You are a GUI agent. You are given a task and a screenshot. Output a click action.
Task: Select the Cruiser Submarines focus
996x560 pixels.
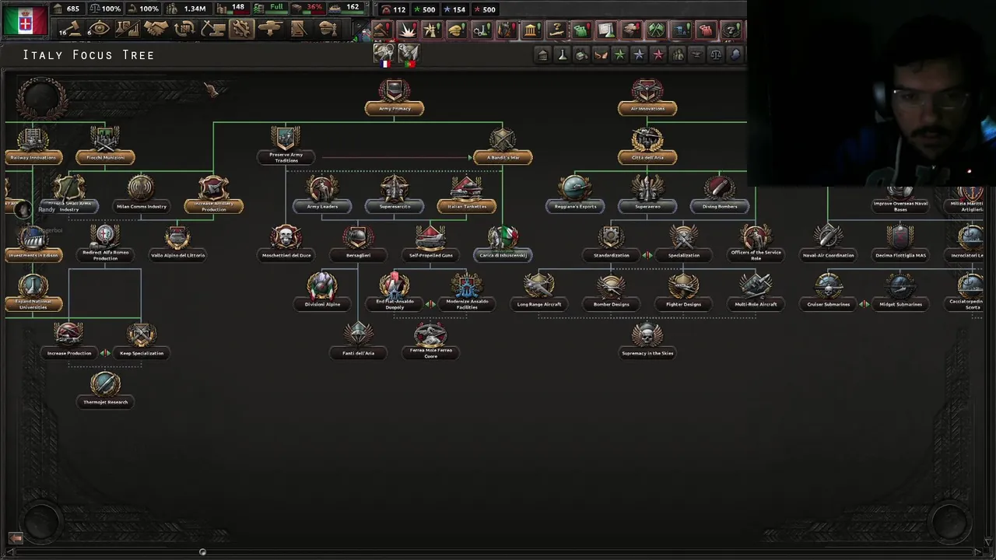(x=828, y=292)
